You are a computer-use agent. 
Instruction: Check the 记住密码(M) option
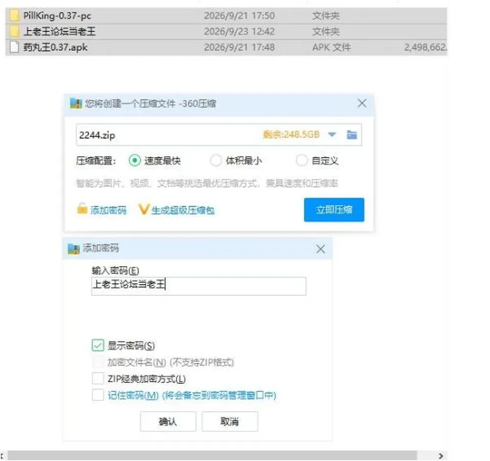pyautogui.click(x=98, y=395)
